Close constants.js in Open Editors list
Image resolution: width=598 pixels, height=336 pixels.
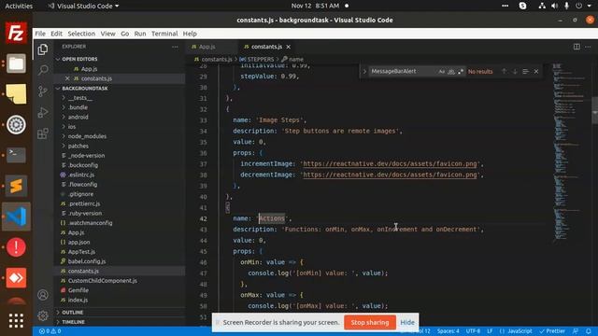click(x=67, y=78)
